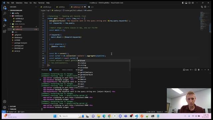Click the errors and warnings status indicator
Image resolution: width=213 pixels, height=120 pixels.
pyautogui.click(x=21, y=112)
